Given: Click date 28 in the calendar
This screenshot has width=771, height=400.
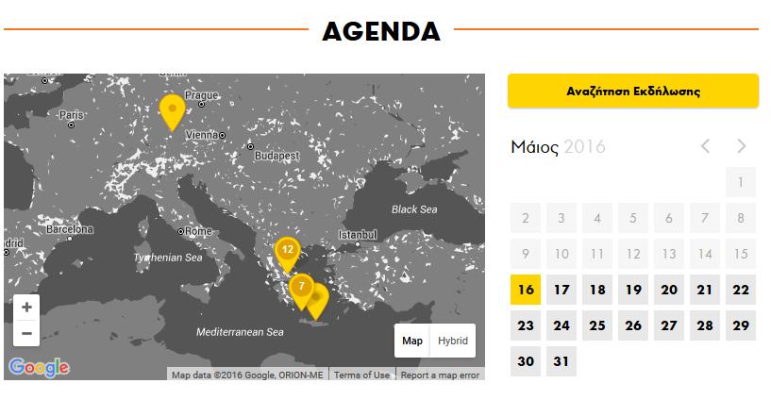Looking at the screenshot, I should [705, 326].
